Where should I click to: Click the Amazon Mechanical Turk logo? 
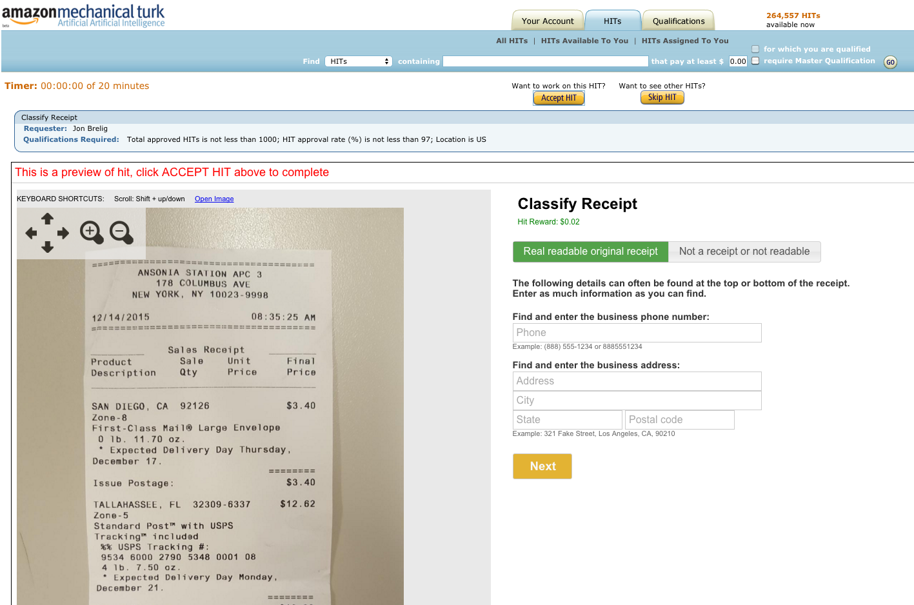(x=83, y=16)
